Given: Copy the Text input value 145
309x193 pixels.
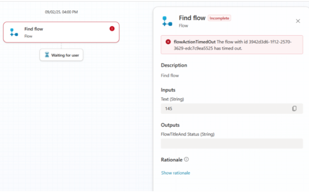Looking at the screenshot, I should tap(294, 108).
